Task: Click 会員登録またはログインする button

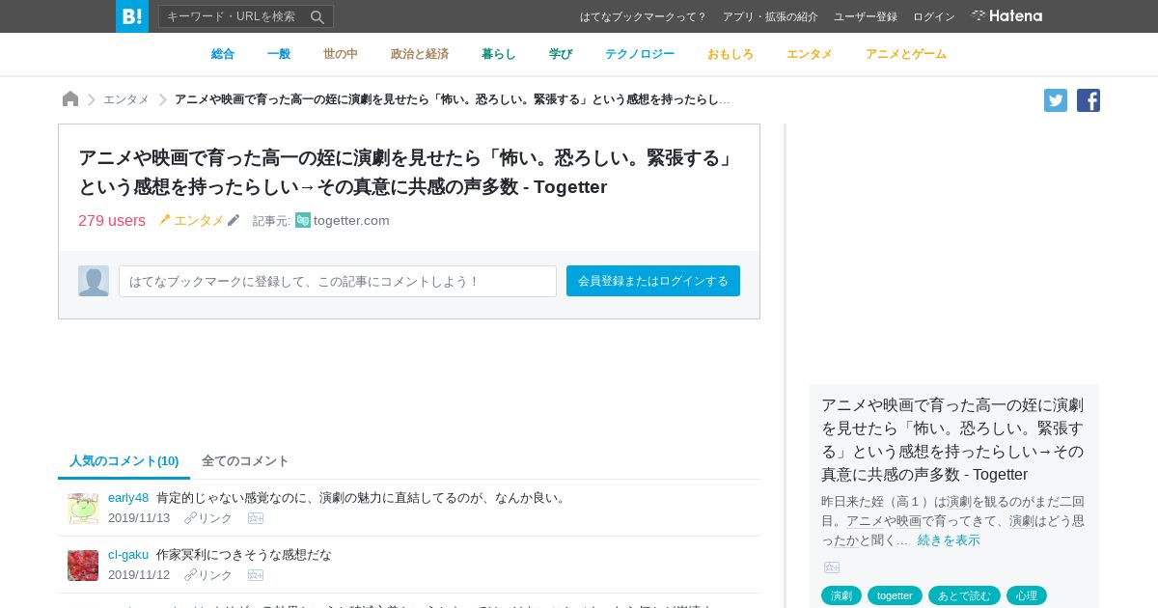Action: coord(653,281)
